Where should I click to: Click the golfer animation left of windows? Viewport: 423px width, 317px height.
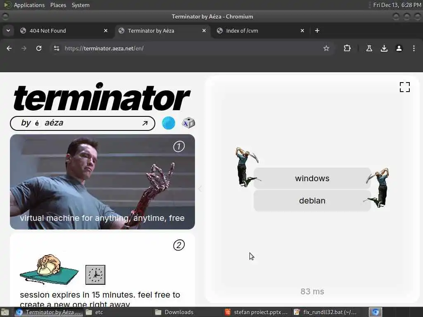click(x=246, y=167)
